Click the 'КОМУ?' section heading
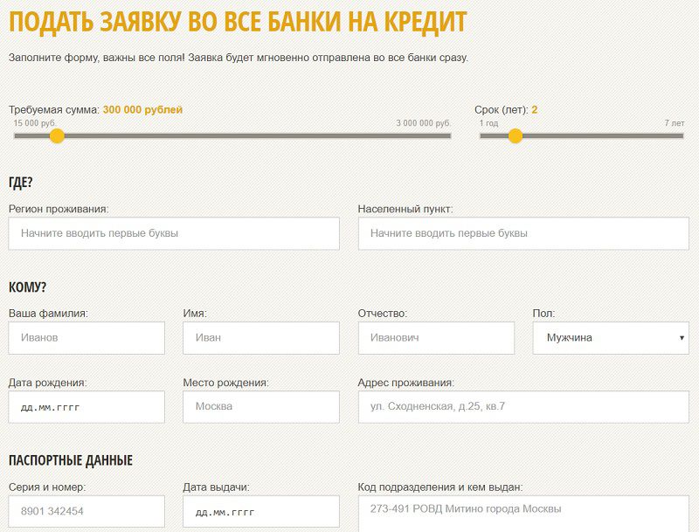 pos(27,287)
